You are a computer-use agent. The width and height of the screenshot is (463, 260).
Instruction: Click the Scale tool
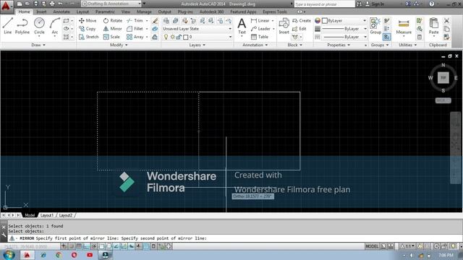(111, 37)
